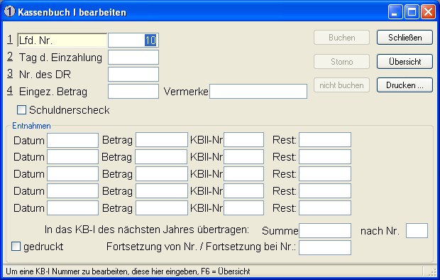Image resolution: width=440 pixels, height=280 pixels.
Task: Click the Datum field in first Entnahmen row
Action: pos(72,140)
